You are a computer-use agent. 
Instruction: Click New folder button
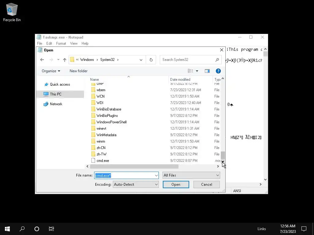[x=78, y=71]
